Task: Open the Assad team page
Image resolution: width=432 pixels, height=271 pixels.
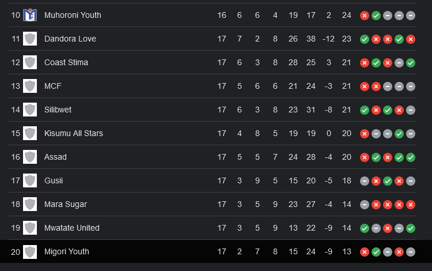Action: tap(55, 157)
